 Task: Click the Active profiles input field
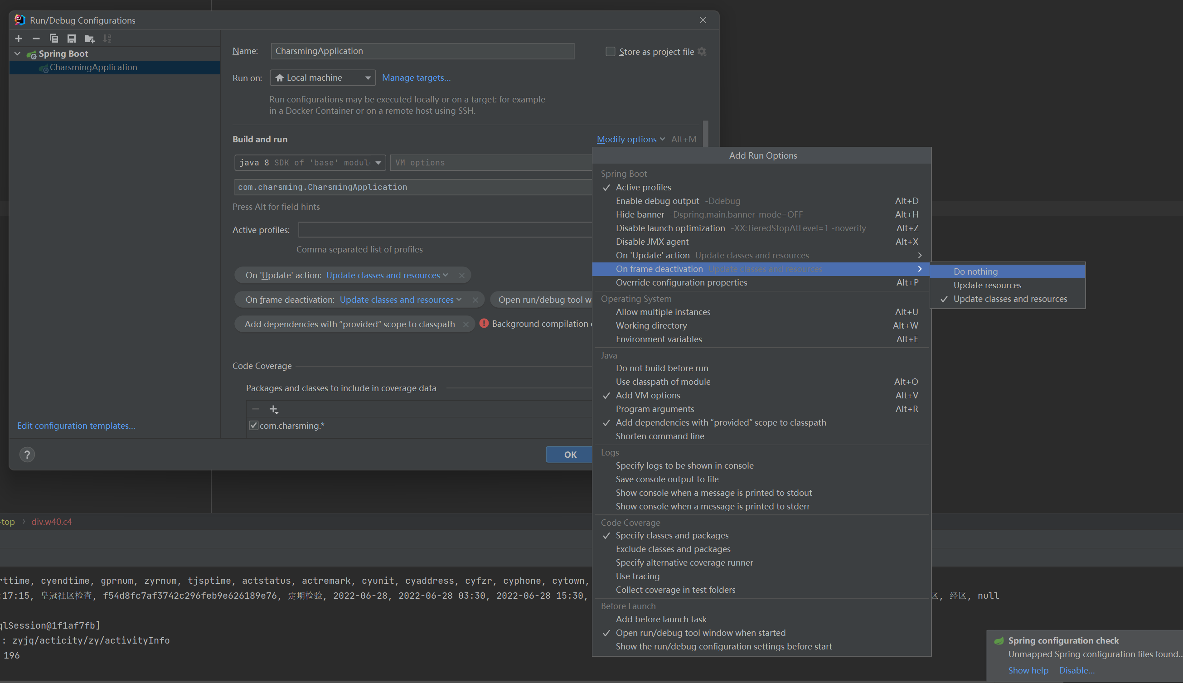pyautogui.click(x=445, y=230)
